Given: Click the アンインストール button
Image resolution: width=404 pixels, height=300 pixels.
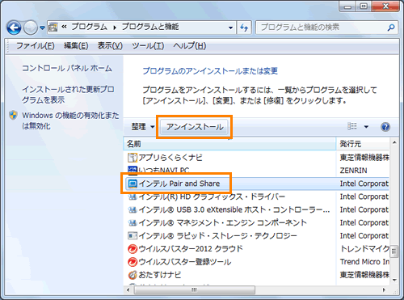Looking at the screenshot, I should (x=195, y=127).
